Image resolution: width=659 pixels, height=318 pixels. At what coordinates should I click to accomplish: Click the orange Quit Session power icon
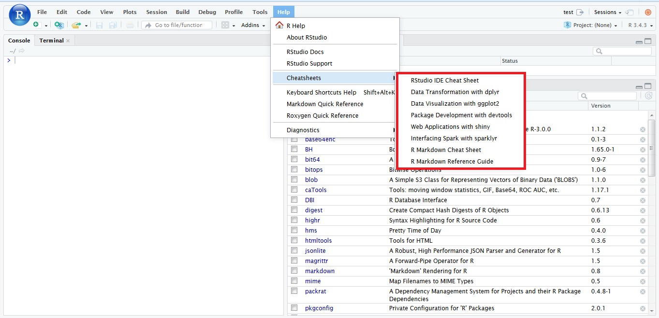coord(648,12)
